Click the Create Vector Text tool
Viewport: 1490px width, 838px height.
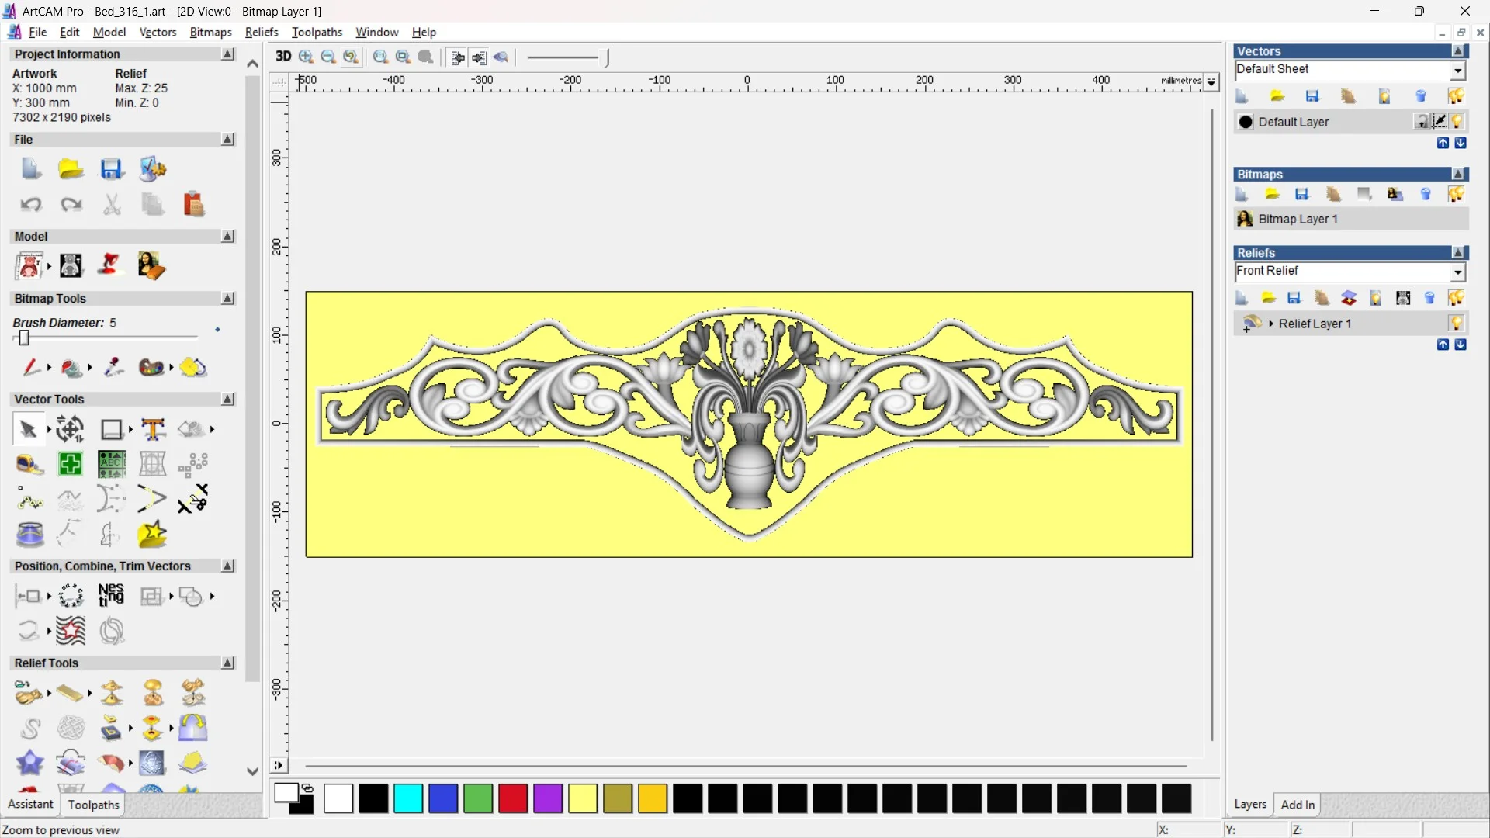click(153, 429)
